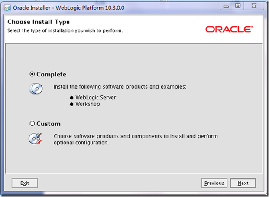269x197 pixels.
Task: Click the 'Choose software products and components' description
Action: pyautogui.click(x=136, y=139)
